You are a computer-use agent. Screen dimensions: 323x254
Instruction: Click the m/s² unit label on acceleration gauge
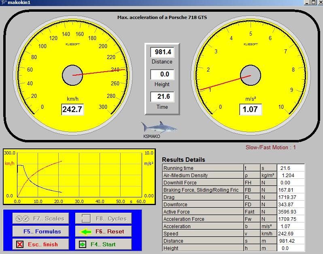(251, 99)
